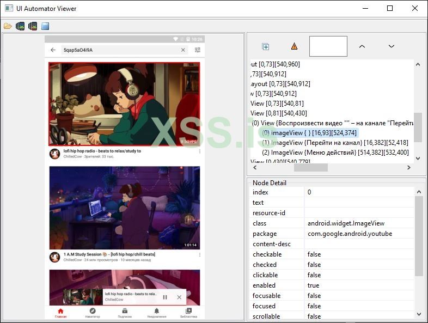
Task: Click the lofi hip hop radio live thumbnail
Action: pos(124,104)
